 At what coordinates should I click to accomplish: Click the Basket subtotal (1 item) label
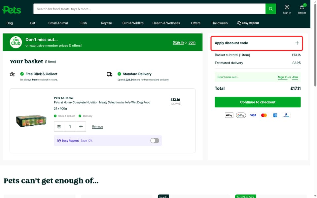tap(232, 55)
